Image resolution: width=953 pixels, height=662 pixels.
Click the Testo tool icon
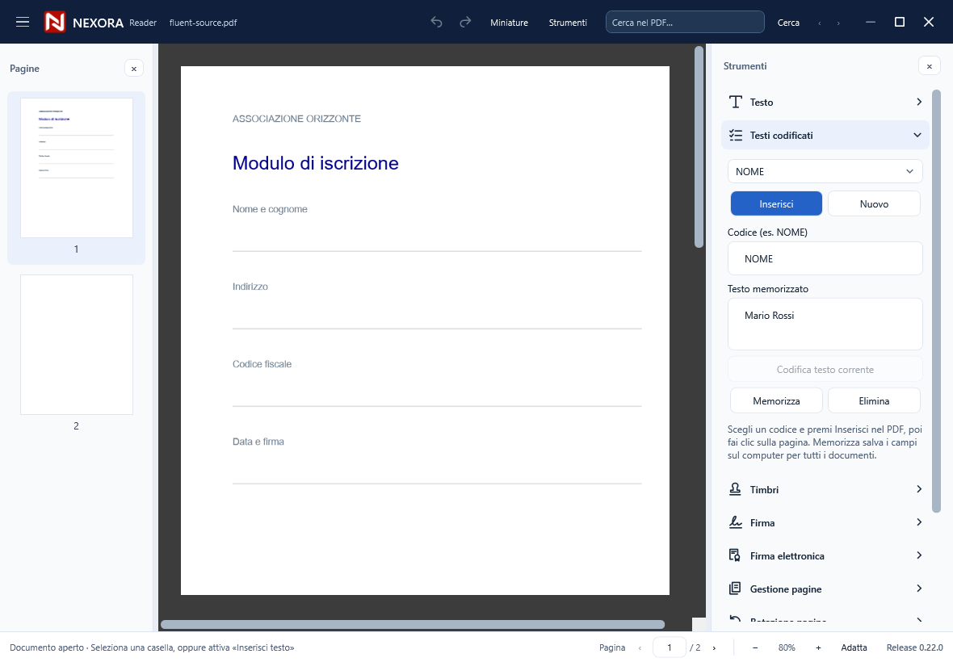736,102
